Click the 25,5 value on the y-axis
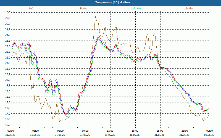 8,18
